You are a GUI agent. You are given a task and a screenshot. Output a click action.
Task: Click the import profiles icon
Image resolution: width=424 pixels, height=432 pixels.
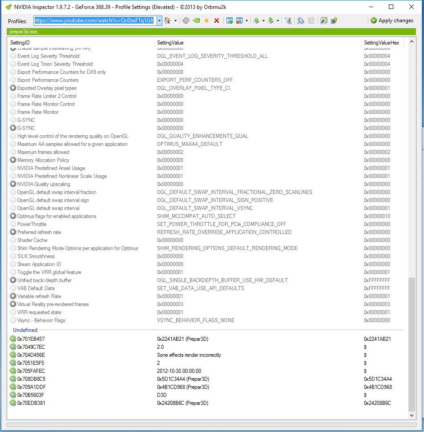tap(271, 20)
